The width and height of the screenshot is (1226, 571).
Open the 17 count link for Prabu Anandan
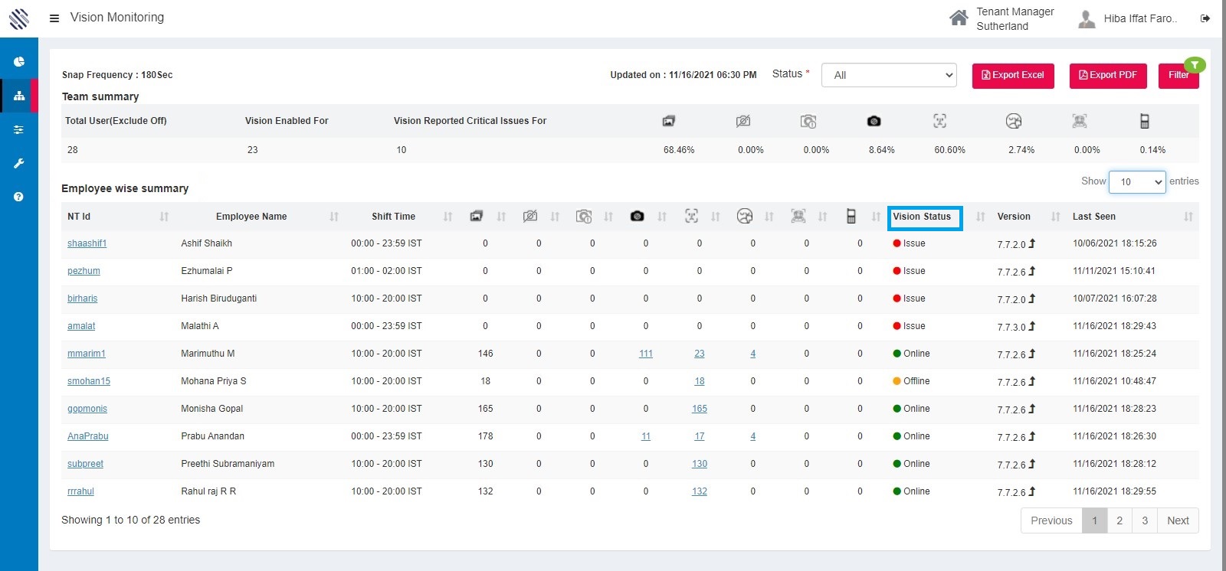(x=700, y=436)
